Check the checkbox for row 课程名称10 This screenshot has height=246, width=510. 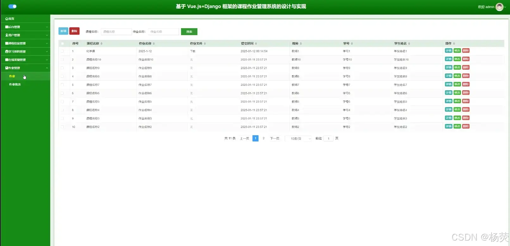click(x=62, y=60)
